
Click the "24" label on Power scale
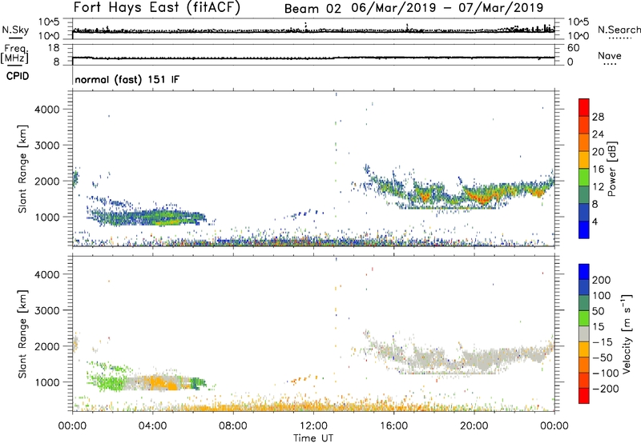598,134
